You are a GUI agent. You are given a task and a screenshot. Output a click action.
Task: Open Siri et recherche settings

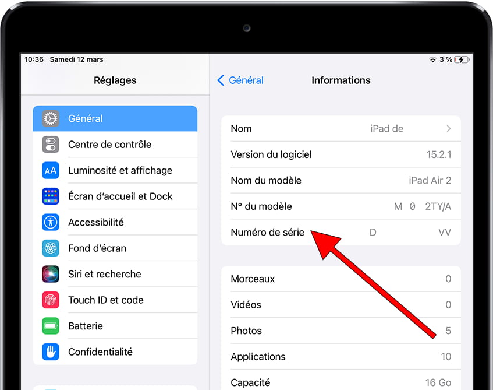tap(115, 274)
